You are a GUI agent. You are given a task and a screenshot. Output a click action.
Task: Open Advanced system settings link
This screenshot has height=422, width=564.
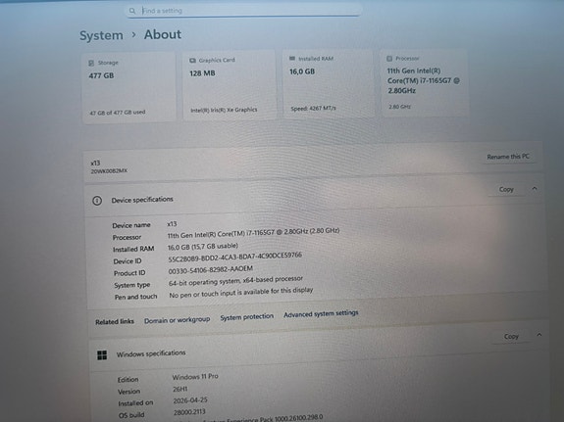point(321,314)
